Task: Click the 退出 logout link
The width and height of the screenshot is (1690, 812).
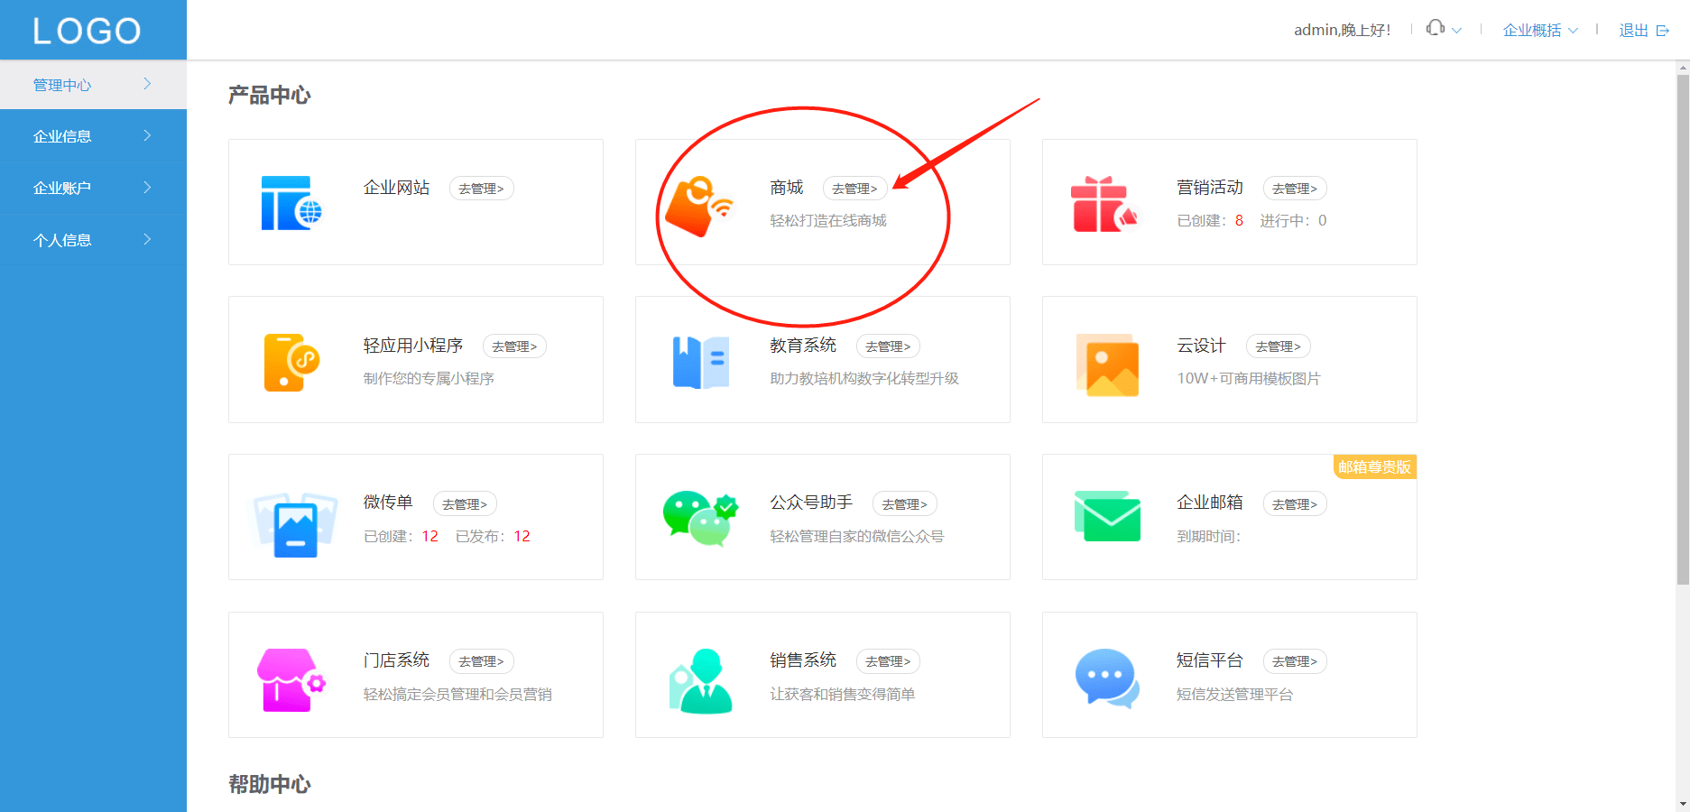Action: [1633, 30]
